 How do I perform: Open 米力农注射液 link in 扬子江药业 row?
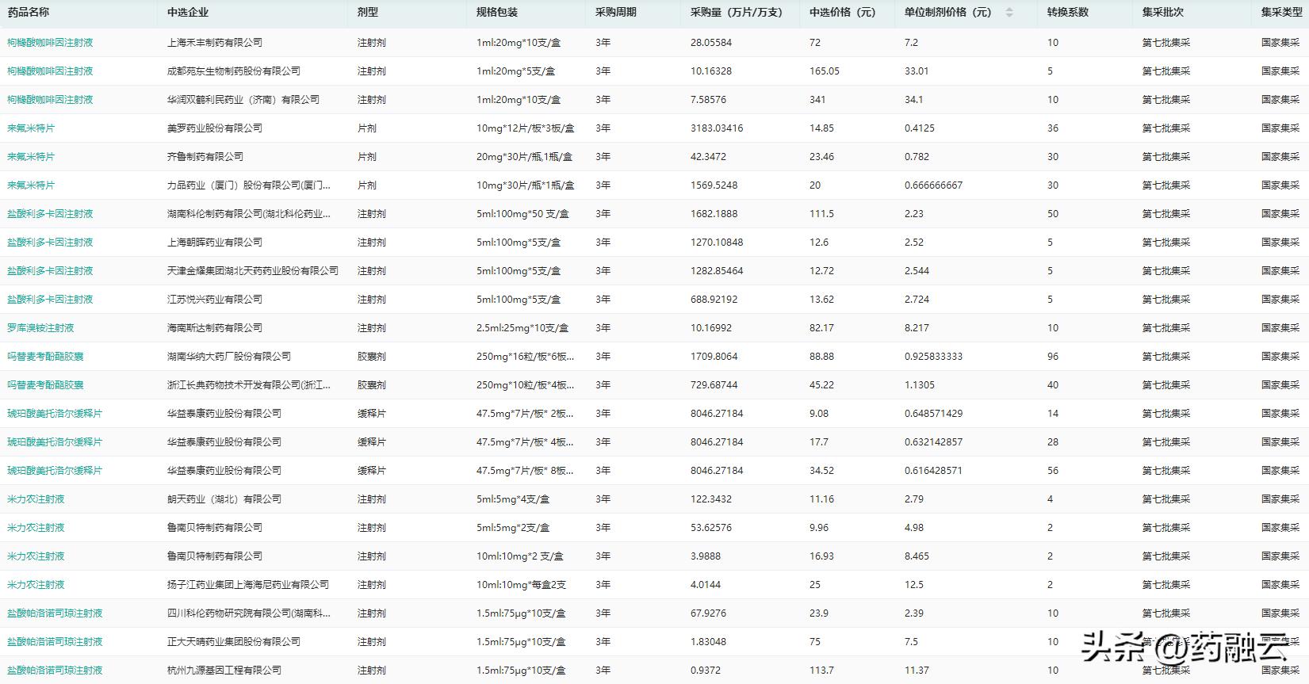[36, 585]
